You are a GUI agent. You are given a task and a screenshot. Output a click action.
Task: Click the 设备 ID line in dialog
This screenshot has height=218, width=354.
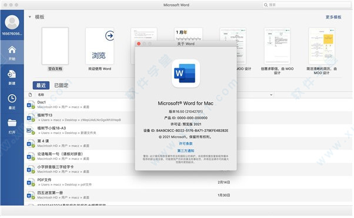point(186,130)
